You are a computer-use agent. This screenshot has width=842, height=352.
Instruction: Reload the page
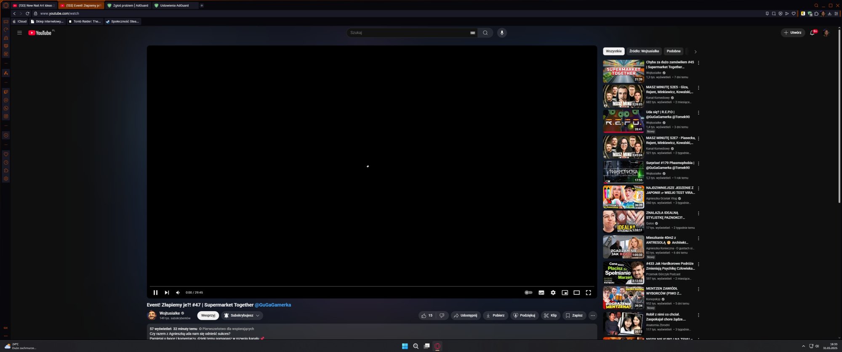click(x=27, y=13)
